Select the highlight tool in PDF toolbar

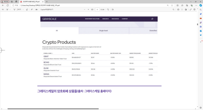tap(7, 10)
